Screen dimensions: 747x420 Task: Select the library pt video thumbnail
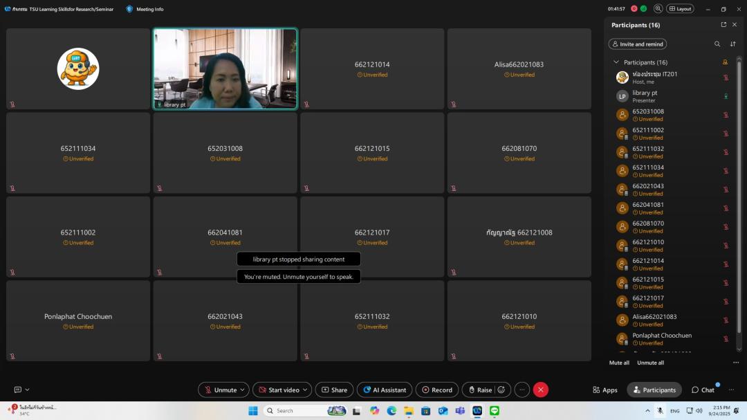(225, 69)
